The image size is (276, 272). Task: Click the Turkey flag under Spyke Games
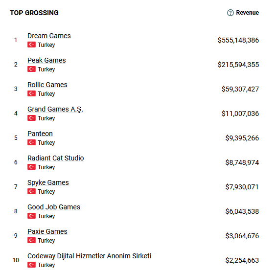pos(31,191)
